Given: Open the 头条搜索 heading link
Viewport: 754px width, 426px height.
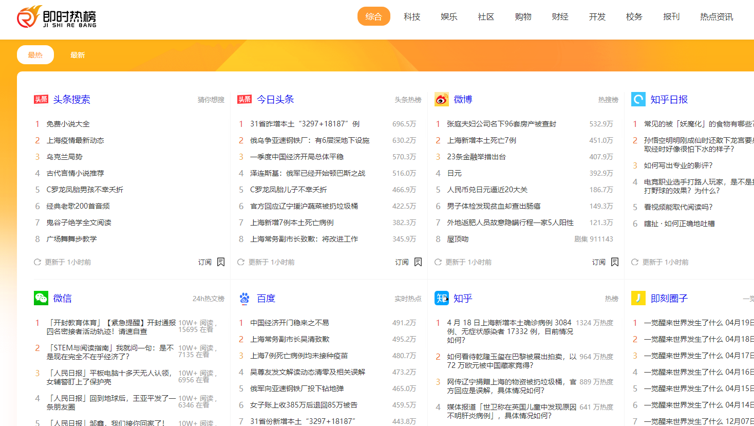Looking at the screenshot, I should point(72,99).
